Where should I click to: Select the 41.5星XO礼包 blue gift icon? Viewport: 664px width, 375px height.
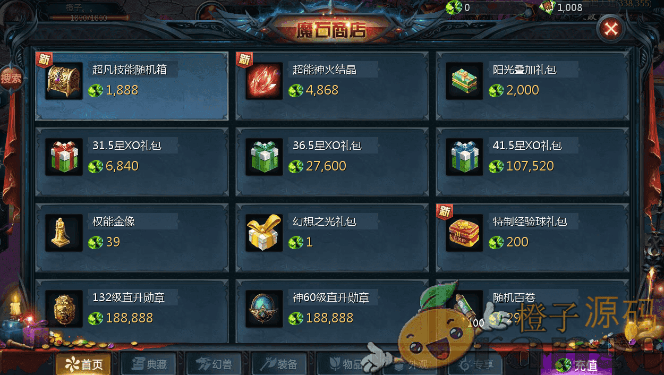tap(464, 157)
